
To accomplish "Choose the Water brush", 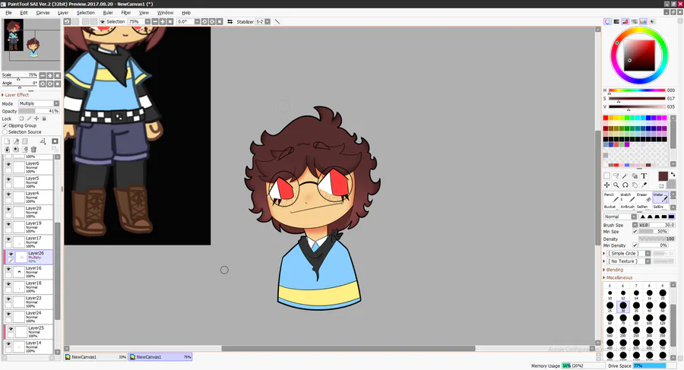I will pyautogui.click(x=660, y=198).
